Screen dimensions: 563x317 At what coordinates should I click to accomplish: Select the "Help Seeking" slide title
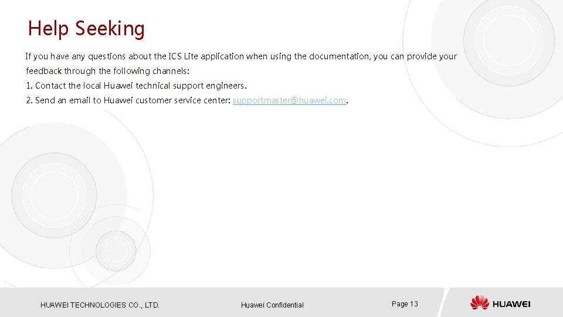[86, 28]
